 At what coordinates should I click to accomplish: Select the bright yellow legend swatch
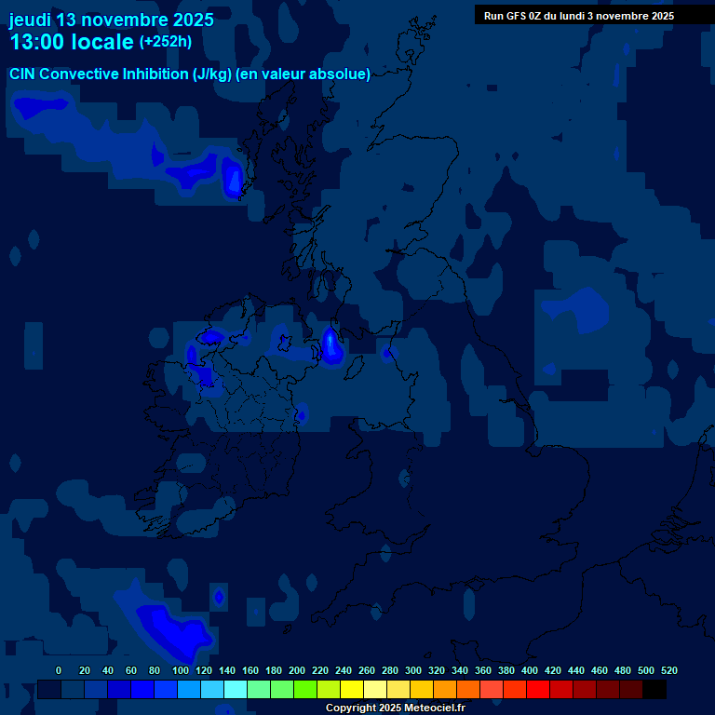click(352, 689)
